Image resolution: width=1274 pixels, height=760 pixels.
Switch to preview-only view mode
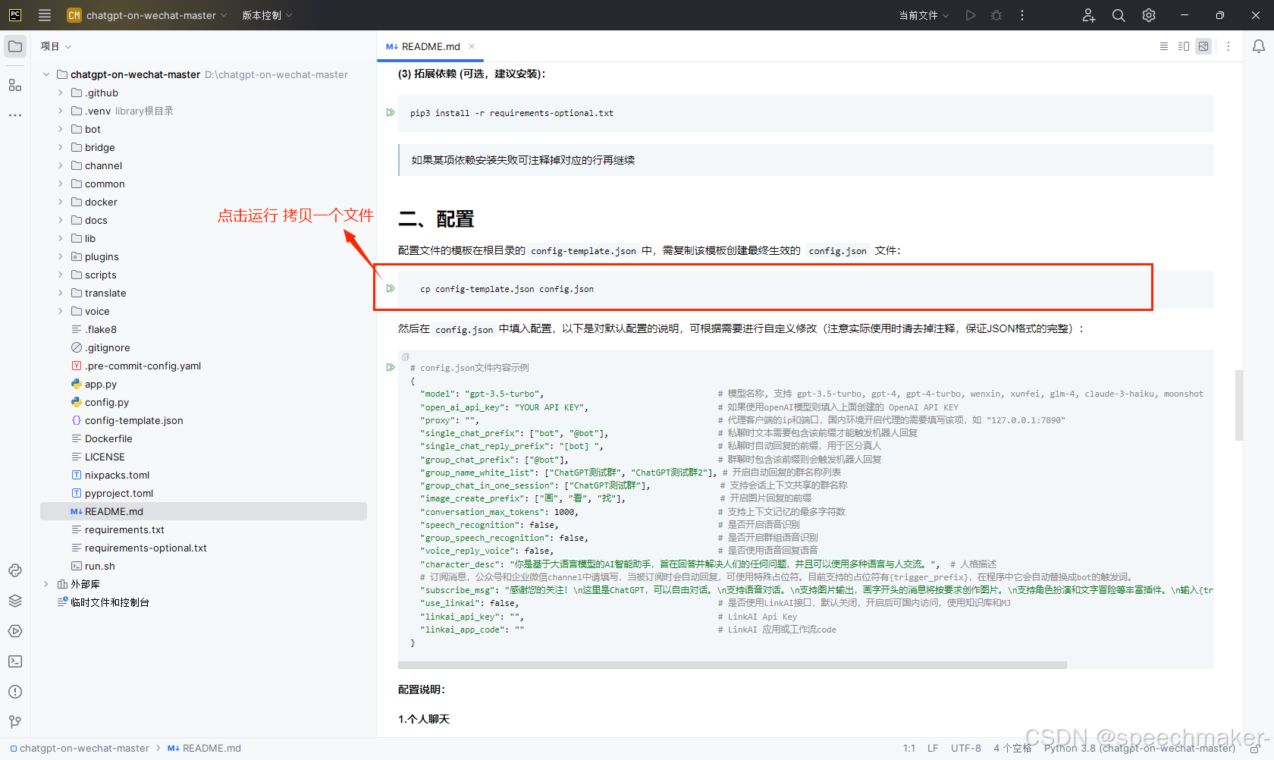tap(1203, 46)
